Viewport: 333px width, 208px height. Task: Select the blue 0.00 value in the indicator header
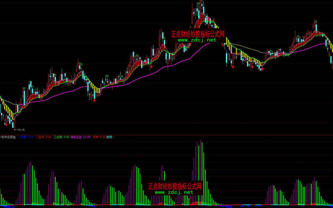point(30,137)
